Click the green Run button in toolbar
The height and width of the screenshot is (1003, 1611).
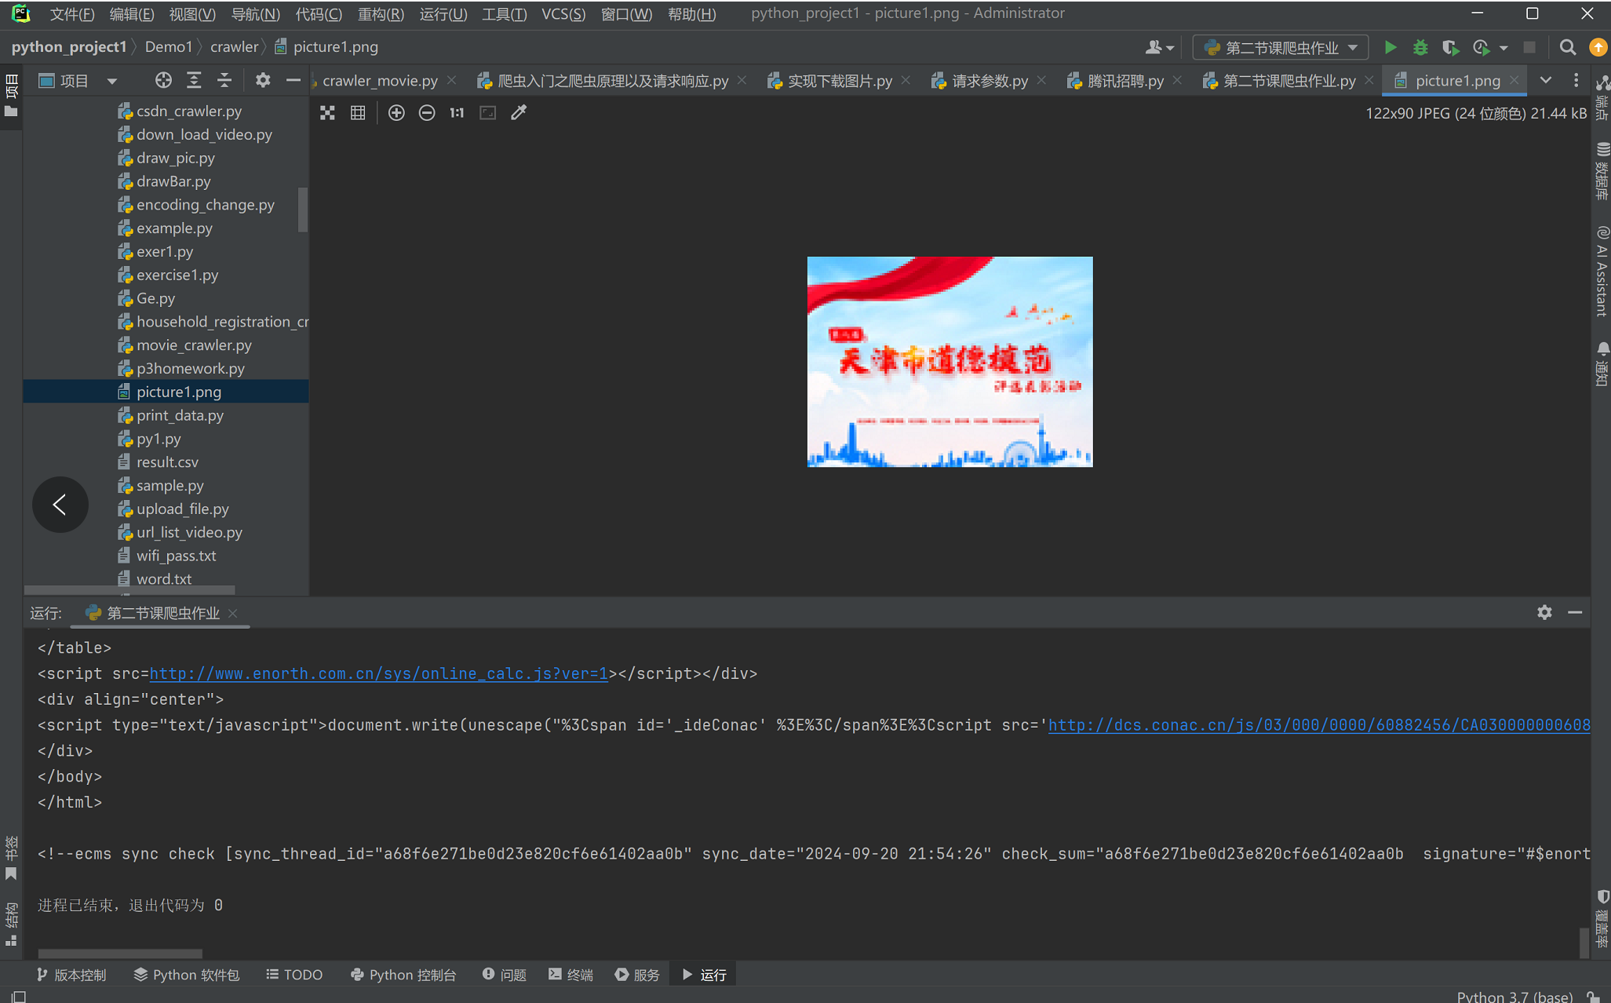1390,47
